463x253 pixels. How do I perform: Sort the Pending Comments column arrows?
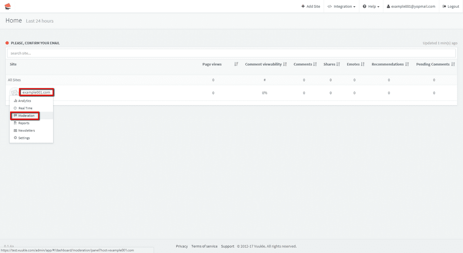[453, 64]
